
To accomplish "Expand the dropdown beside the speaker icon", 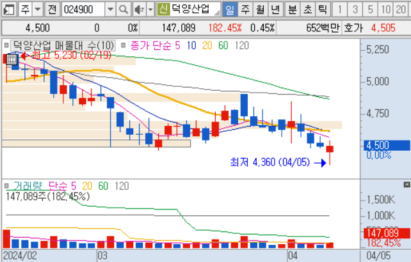I will point(150,10).
